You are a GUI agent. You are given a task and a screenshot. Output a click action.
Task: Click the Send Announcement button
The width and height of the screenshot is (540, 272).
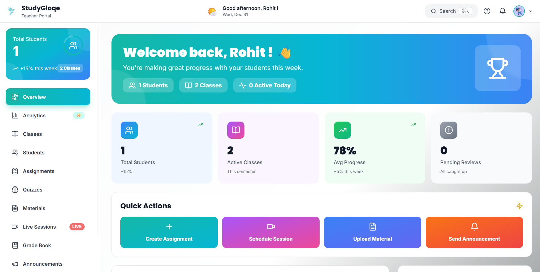coord(474,232)
